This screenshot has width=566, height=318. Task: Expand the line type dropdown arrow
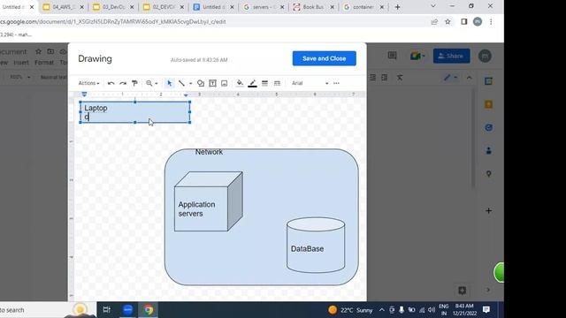coord(191,83)
